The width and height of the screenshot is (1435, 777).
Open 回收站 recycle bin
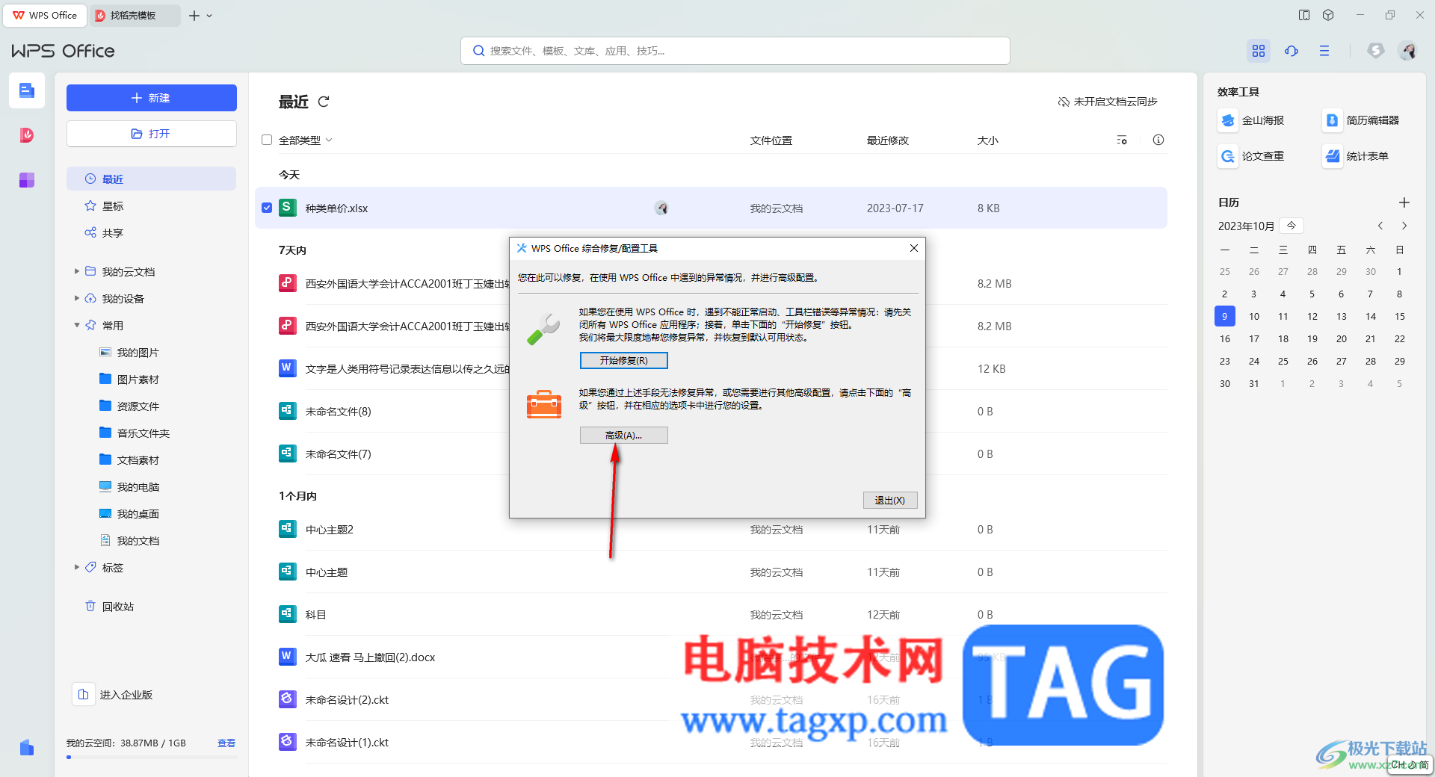pos(111,607)
